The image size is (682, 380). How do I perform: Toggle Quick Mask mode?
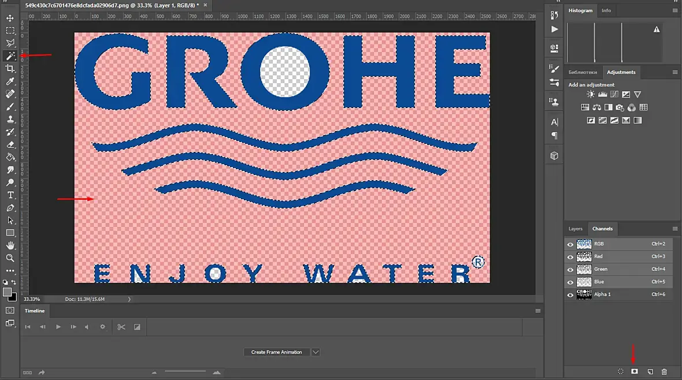(10, 311)
